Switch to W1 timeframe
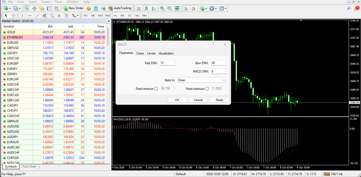Screen dimensions: 361x177 [x=137, y=15]
